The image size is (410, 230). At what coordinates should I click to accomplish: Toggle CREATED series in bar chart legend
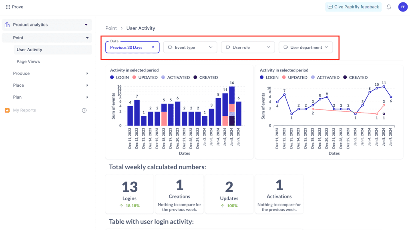click(206, 77)
